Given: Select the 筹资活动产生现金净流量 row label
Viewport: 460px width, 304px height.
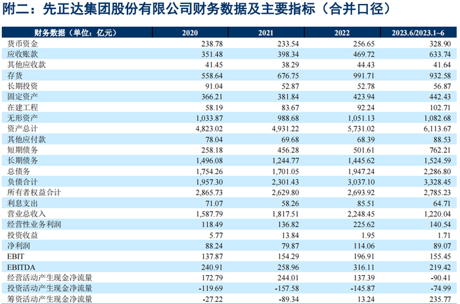Looking at the screenshot, I should pos(49,299).
